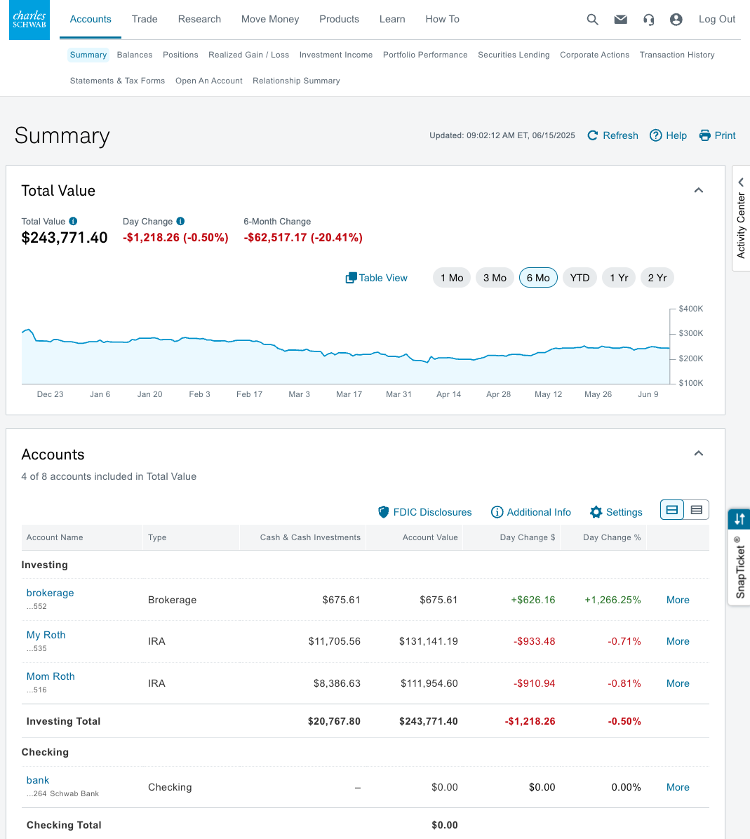Screen dimensions: 750x839
Task: Open the Move Money menu
Action: click(270, 19)
